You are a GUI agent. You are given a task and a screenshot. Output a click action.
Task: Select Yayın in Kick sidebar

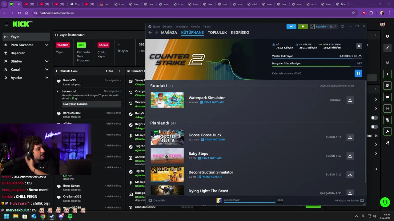coord(26,37)
